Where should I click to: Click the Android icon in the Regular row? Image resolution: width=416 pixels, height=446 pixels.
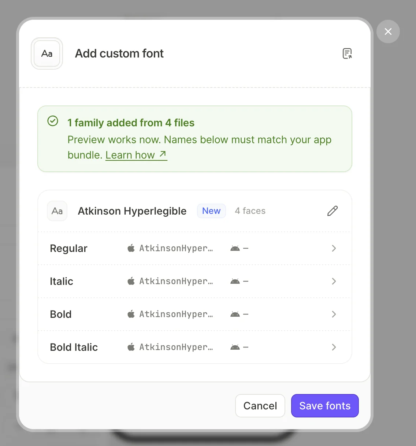pyautogui.click(x=235, y=249)
